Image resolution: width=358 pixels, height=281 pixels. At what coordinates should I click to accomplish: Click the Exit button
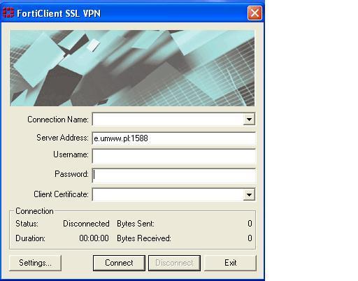coord(230,263)
